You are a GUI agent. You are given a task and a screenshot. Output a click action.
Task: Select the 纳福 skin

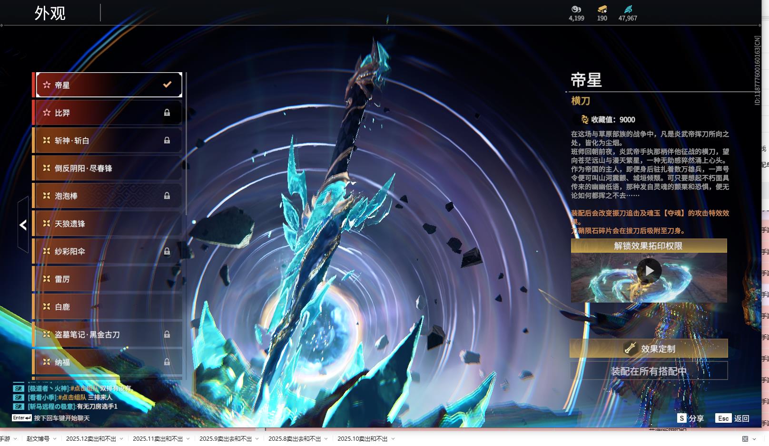108,362
